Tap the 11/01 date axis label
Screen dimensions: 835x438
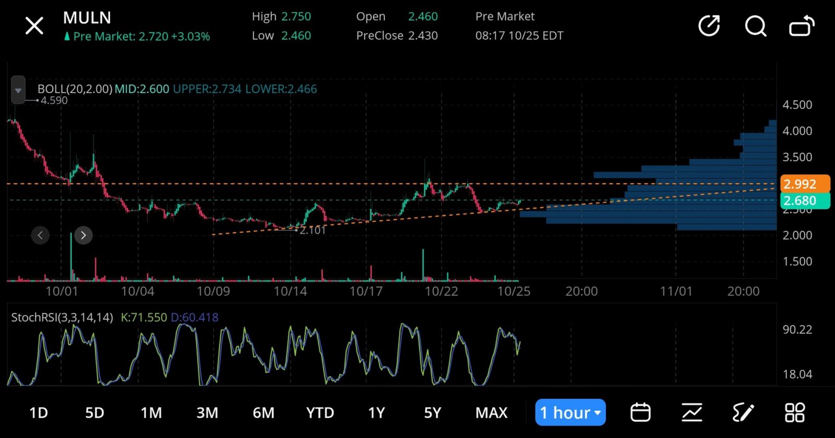tap(676, 291)
